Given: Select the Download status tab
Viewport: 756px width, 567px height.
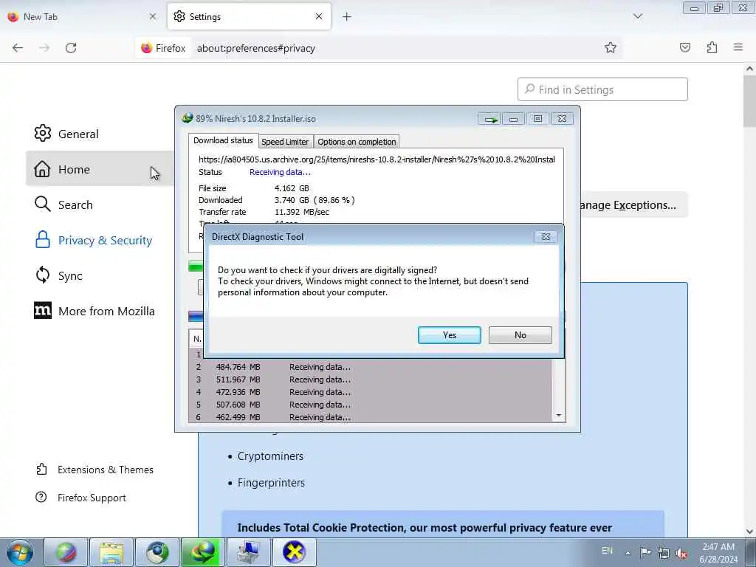Looking at the screenshot, I should click(x=223, y=140).
